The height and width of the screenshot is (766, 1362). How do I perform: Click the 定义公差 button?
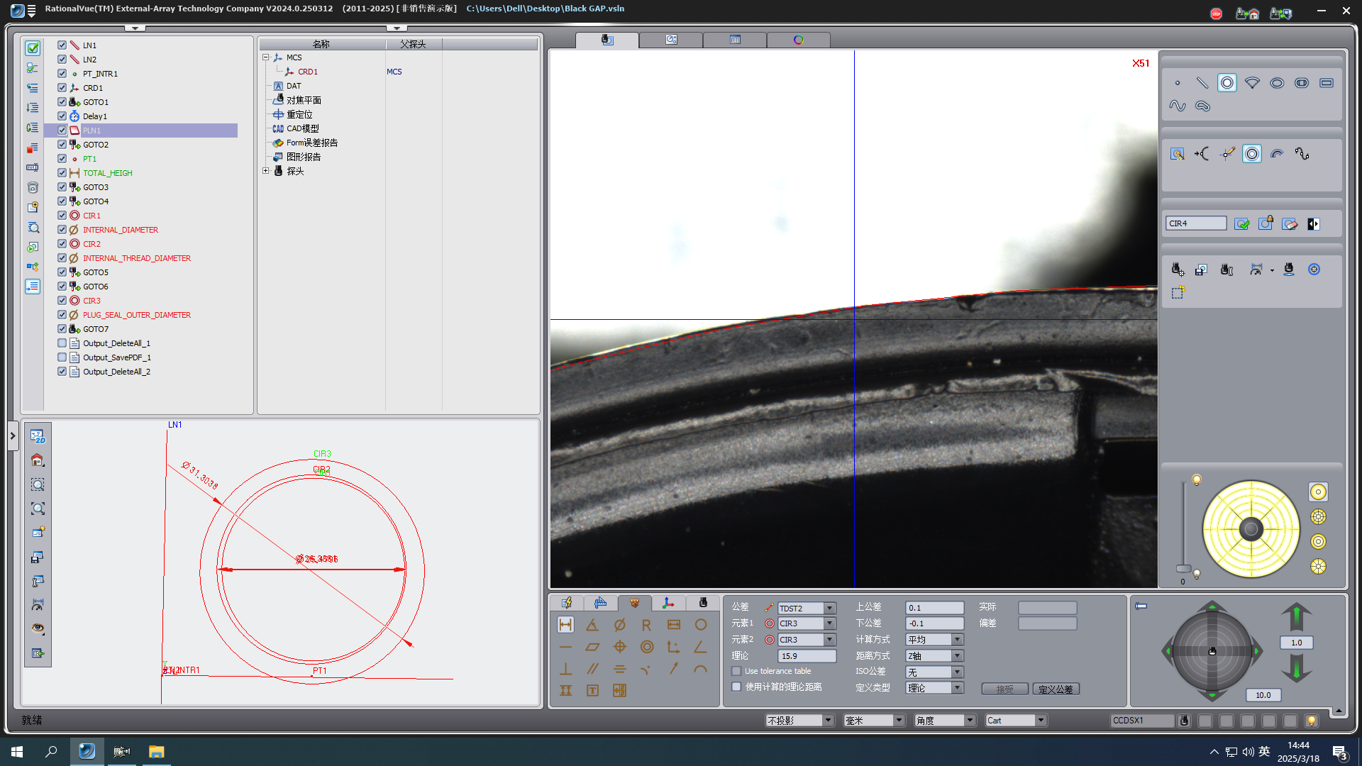pos(1056,689)
